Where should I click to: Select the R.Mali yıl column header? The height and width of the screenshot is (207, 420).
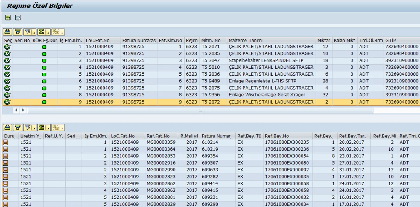(189, 136)
